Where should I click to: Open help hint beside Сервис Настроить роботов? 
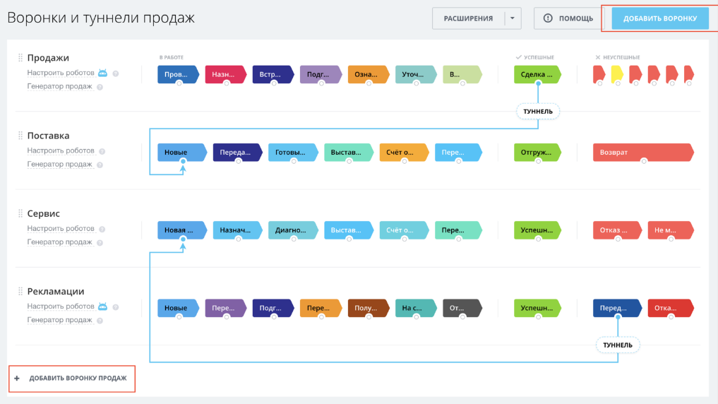pyautogui.click(x=102, y=229)
